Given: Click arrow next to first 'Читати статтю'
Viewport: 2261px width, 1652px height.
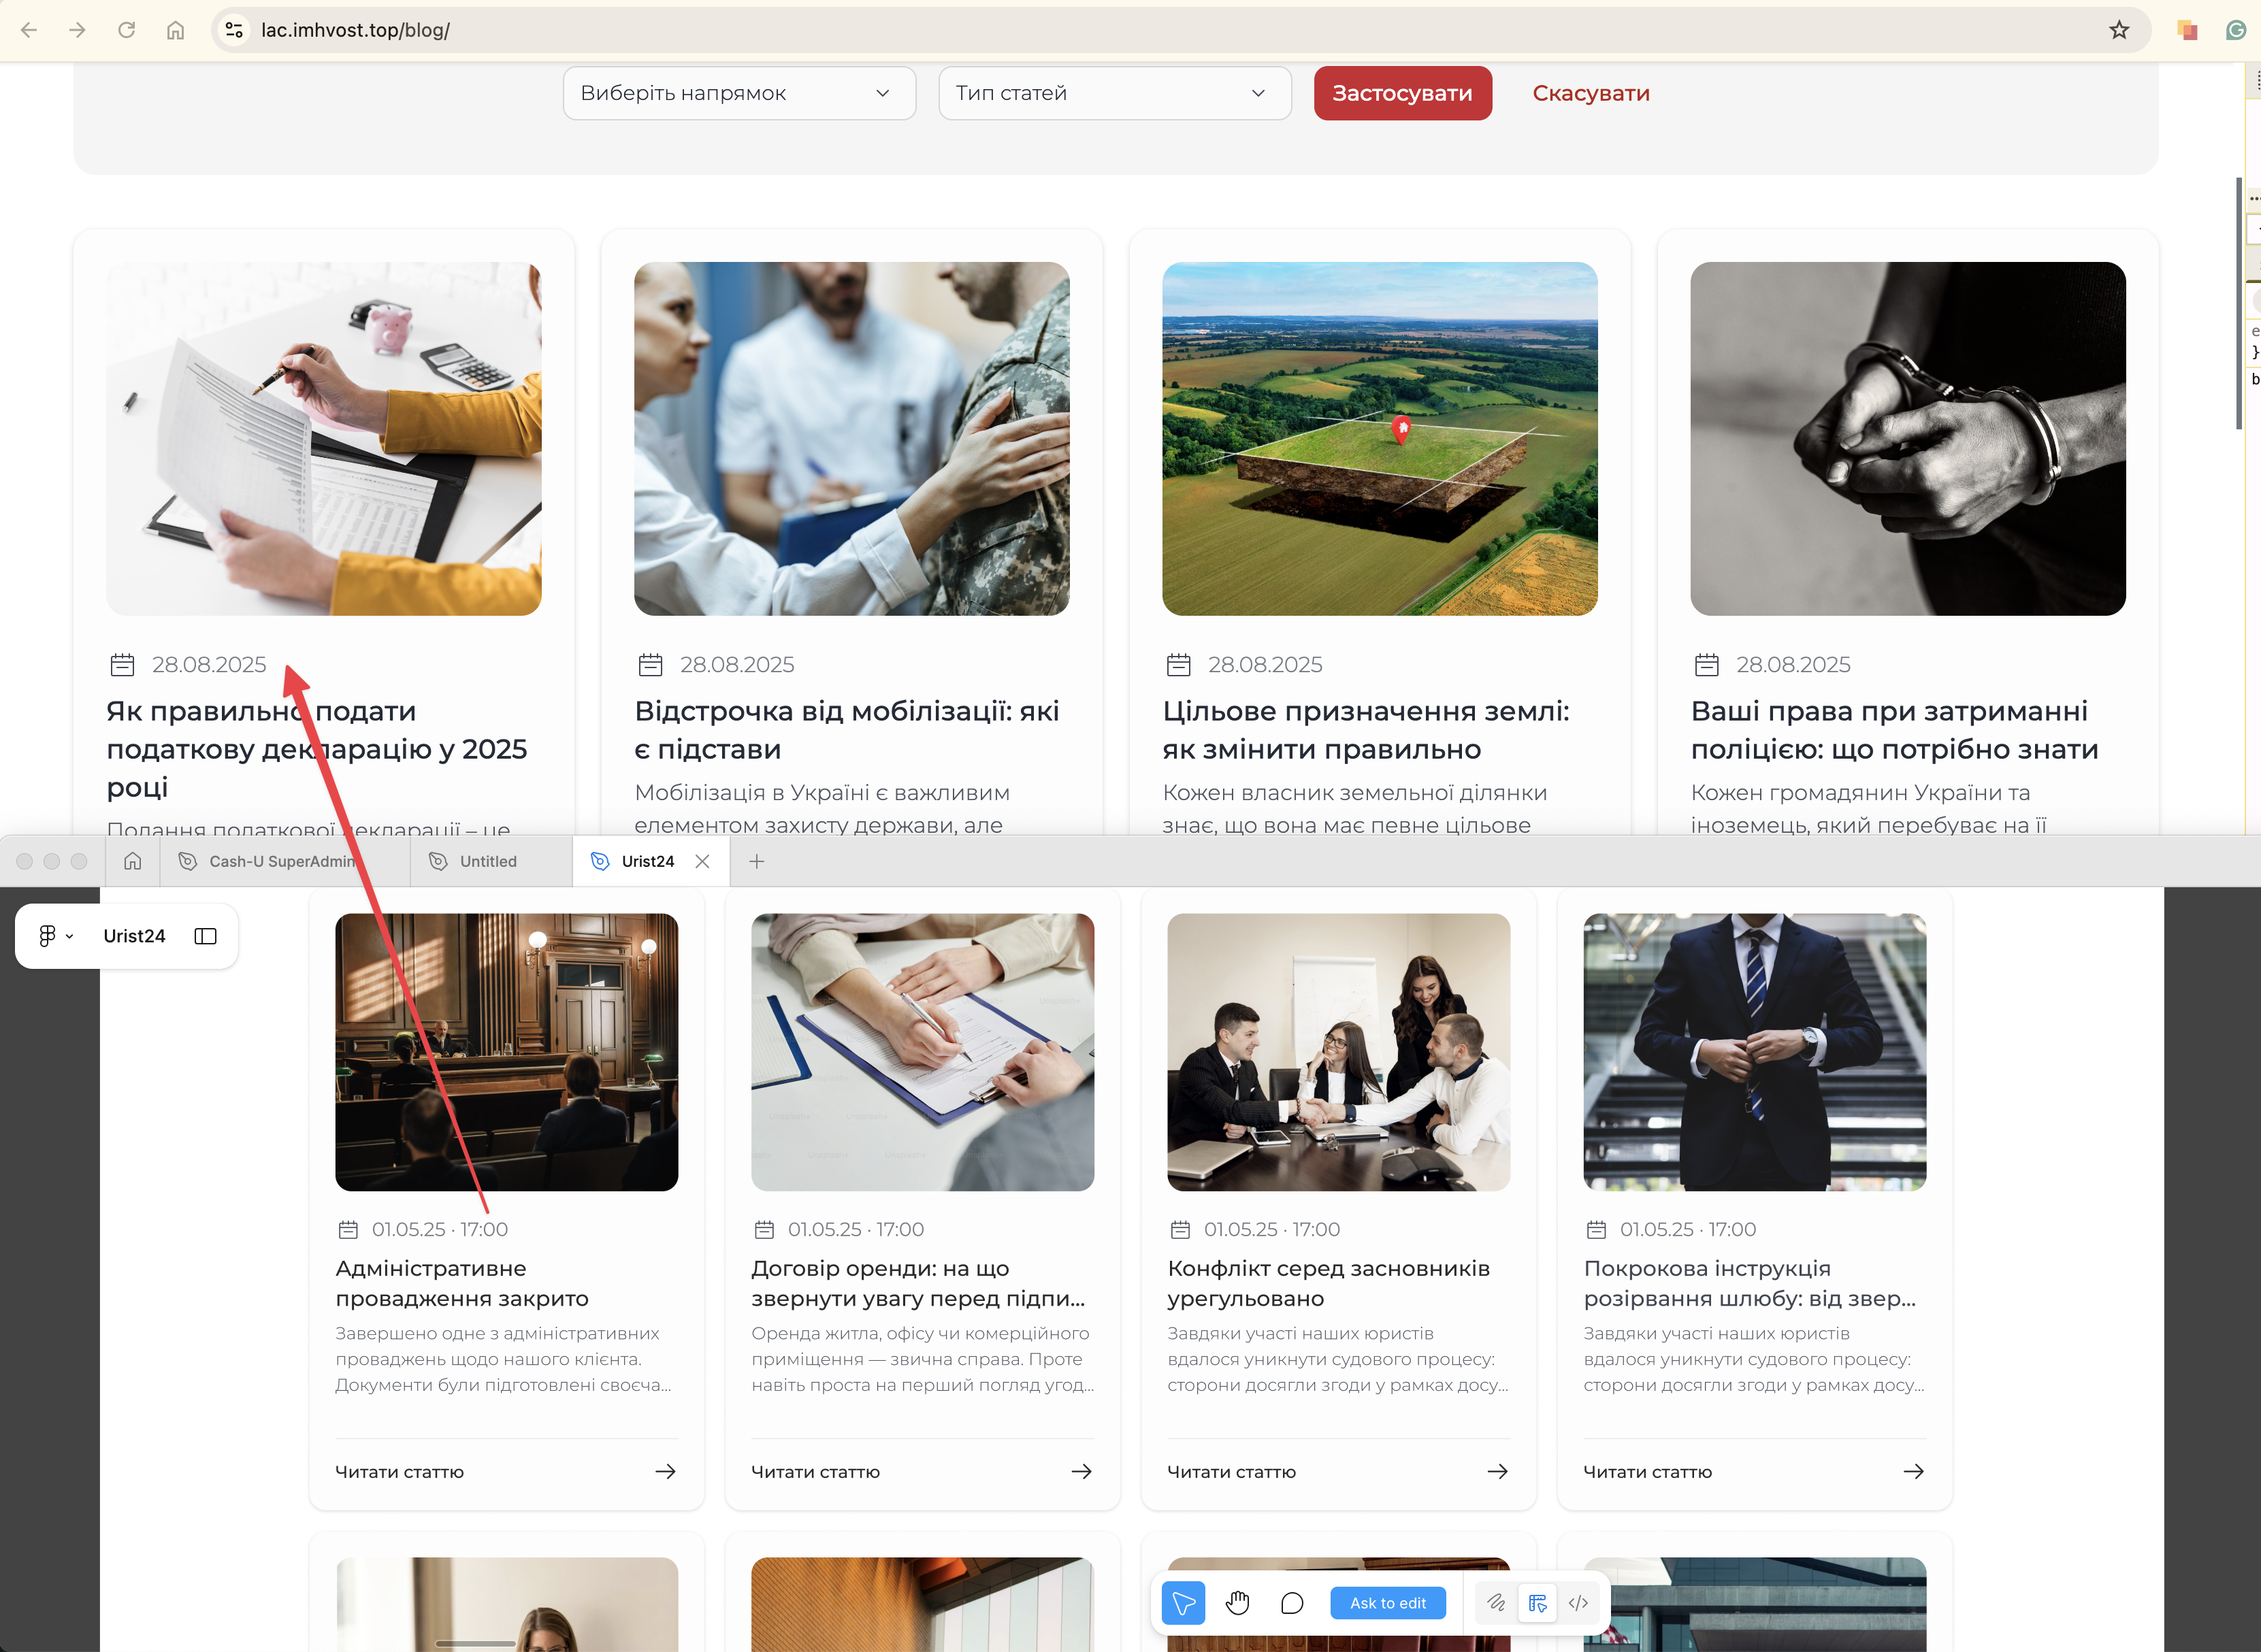Looking at the screenshot, I should coord(665,1471).
